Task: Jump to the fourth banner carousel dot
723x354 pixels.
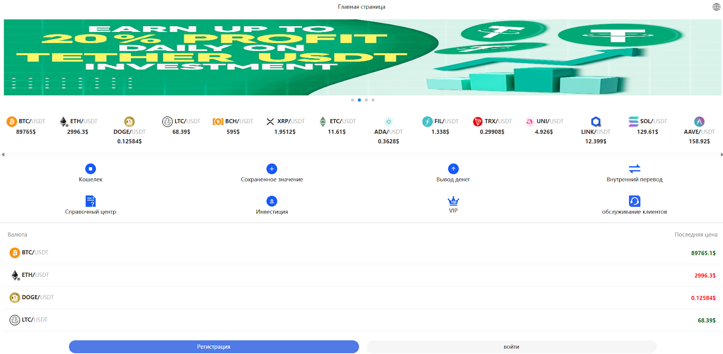Action: click(373, 100)
